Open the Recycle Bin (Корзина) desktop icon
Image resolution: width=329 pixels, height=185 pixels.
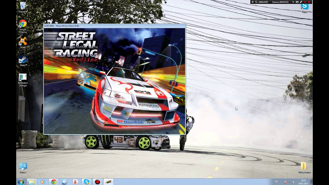pyautogui.click(x=23, y=7)
